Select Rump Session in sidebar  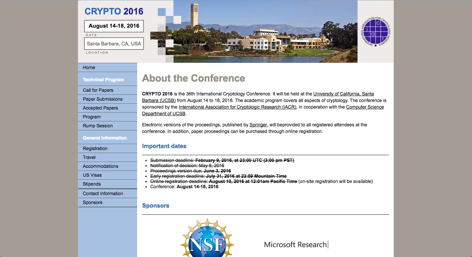tap(108, 126)
